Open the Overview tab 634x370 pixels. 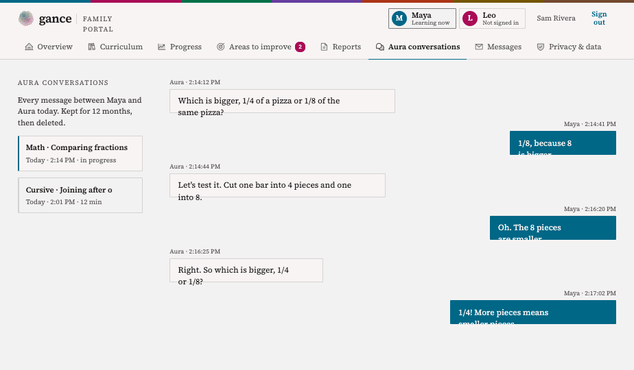(x=49, y=47)
